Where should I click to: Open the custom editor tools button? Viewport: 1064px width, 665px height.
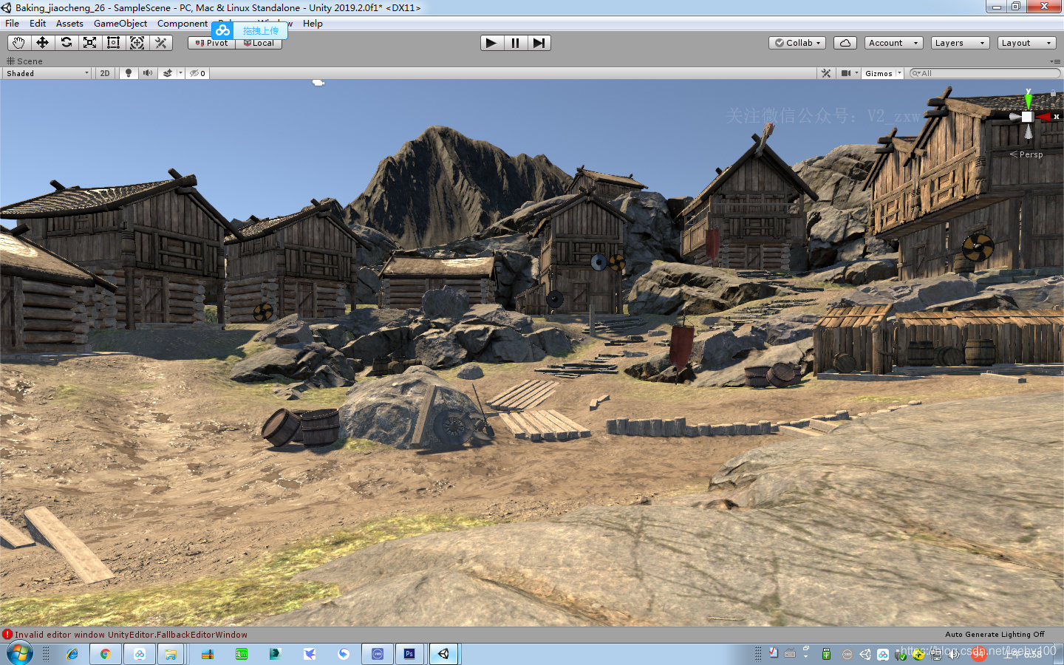coord(160,43)
